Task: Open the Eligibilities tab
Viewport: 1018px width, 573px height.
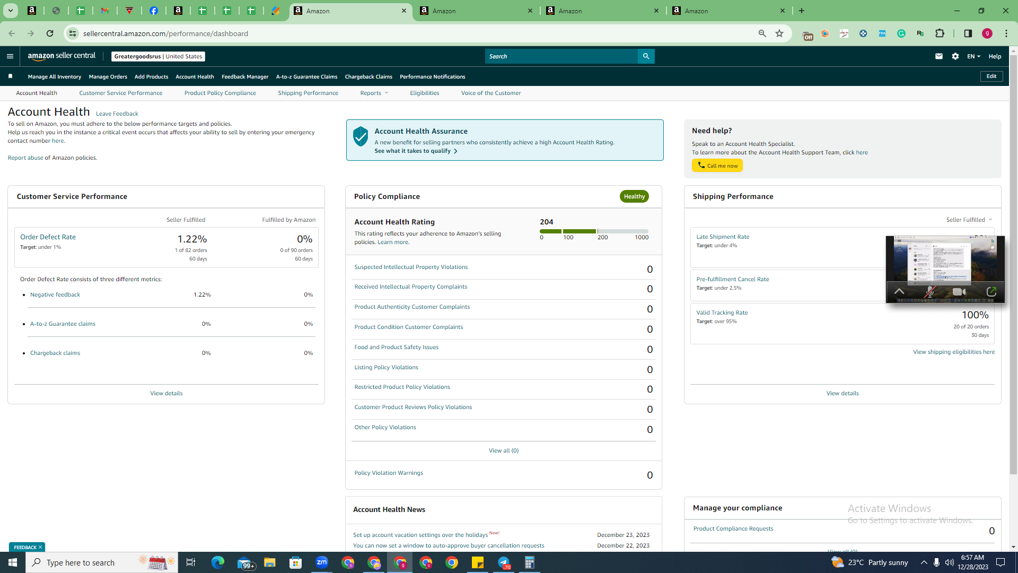Action: click(x=425, y=93)
